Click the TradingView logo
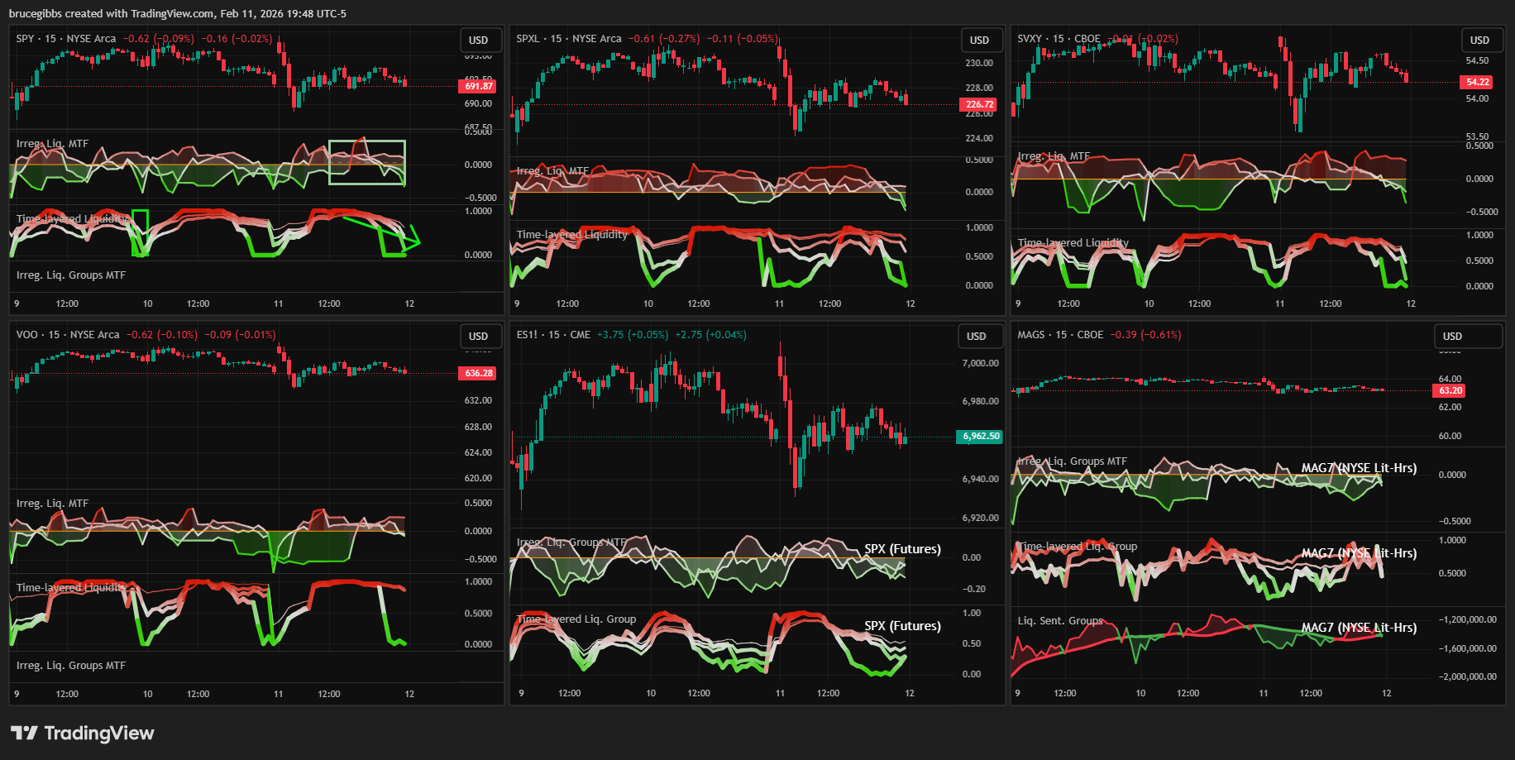The width and height of the screenshot is (1515, 760). 82,733
